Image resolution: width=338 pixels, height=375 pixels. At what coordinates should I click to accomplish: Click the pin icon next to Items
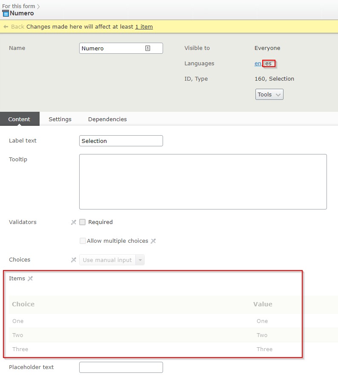30,279
